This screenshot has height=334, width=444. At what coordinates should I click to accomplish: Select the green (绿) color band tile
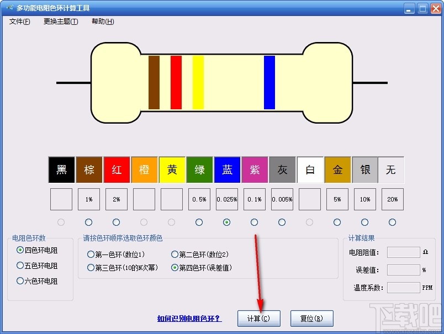pyautogui.click(x=199, y=170)
